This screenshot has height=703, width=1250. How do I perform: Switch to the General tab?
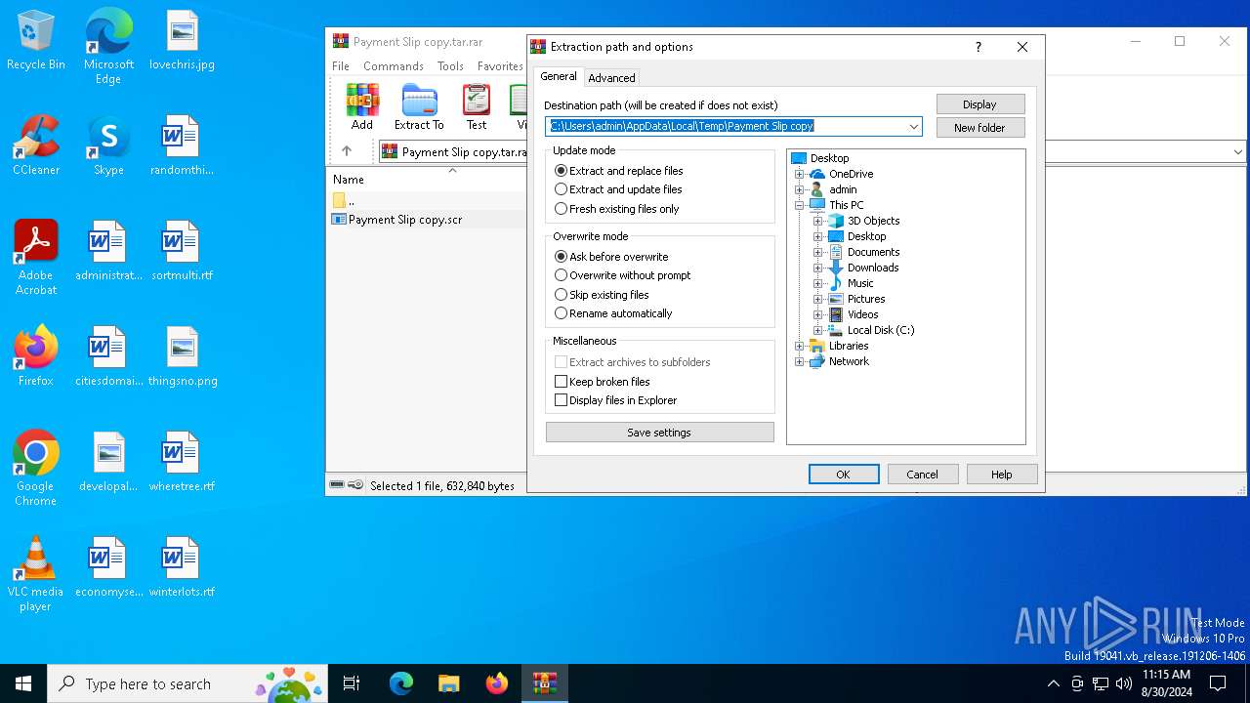point(559,76)
